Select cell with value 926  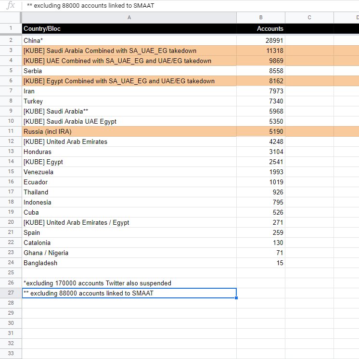[261, 192]
